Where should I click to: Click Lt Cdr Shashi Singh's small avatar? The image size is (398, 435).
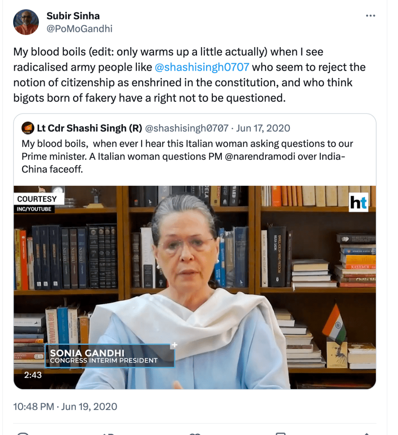tap(28, 128)
